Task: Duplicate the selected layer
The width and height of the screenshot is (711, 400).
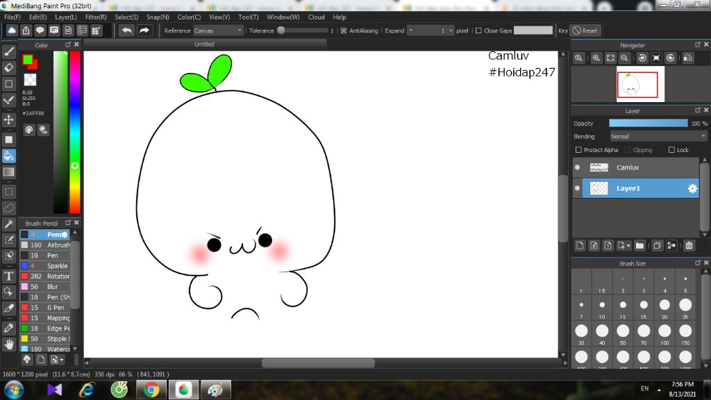Action: point(657,246)
